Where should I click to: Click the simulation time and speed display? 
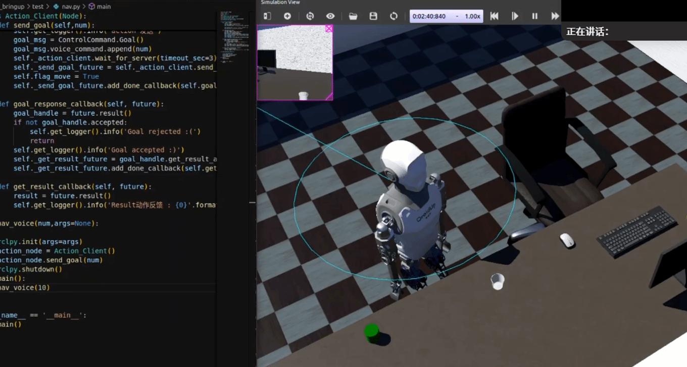[x=446, y=16]
